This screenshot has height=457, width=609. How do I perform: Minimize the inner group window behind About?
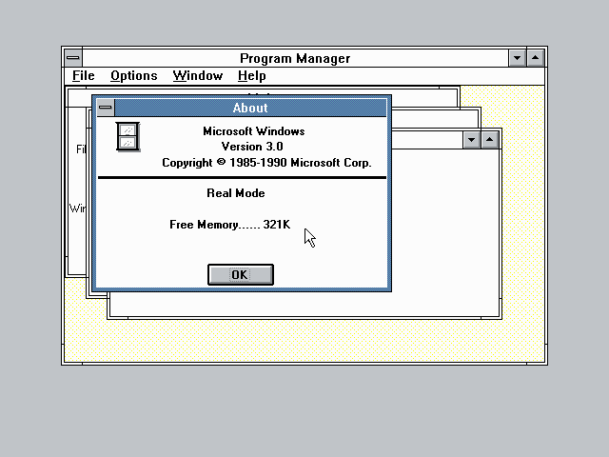coord(472,140)
